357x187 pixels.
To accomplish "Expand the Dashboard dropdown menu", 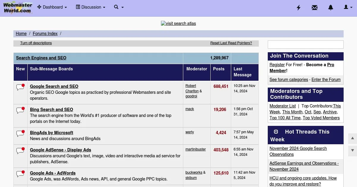I will click(x=52, y=7).
